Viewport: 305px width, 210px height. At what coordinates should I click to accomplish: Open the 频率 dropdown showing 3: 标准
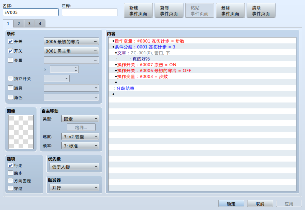(x=80, y=146)
